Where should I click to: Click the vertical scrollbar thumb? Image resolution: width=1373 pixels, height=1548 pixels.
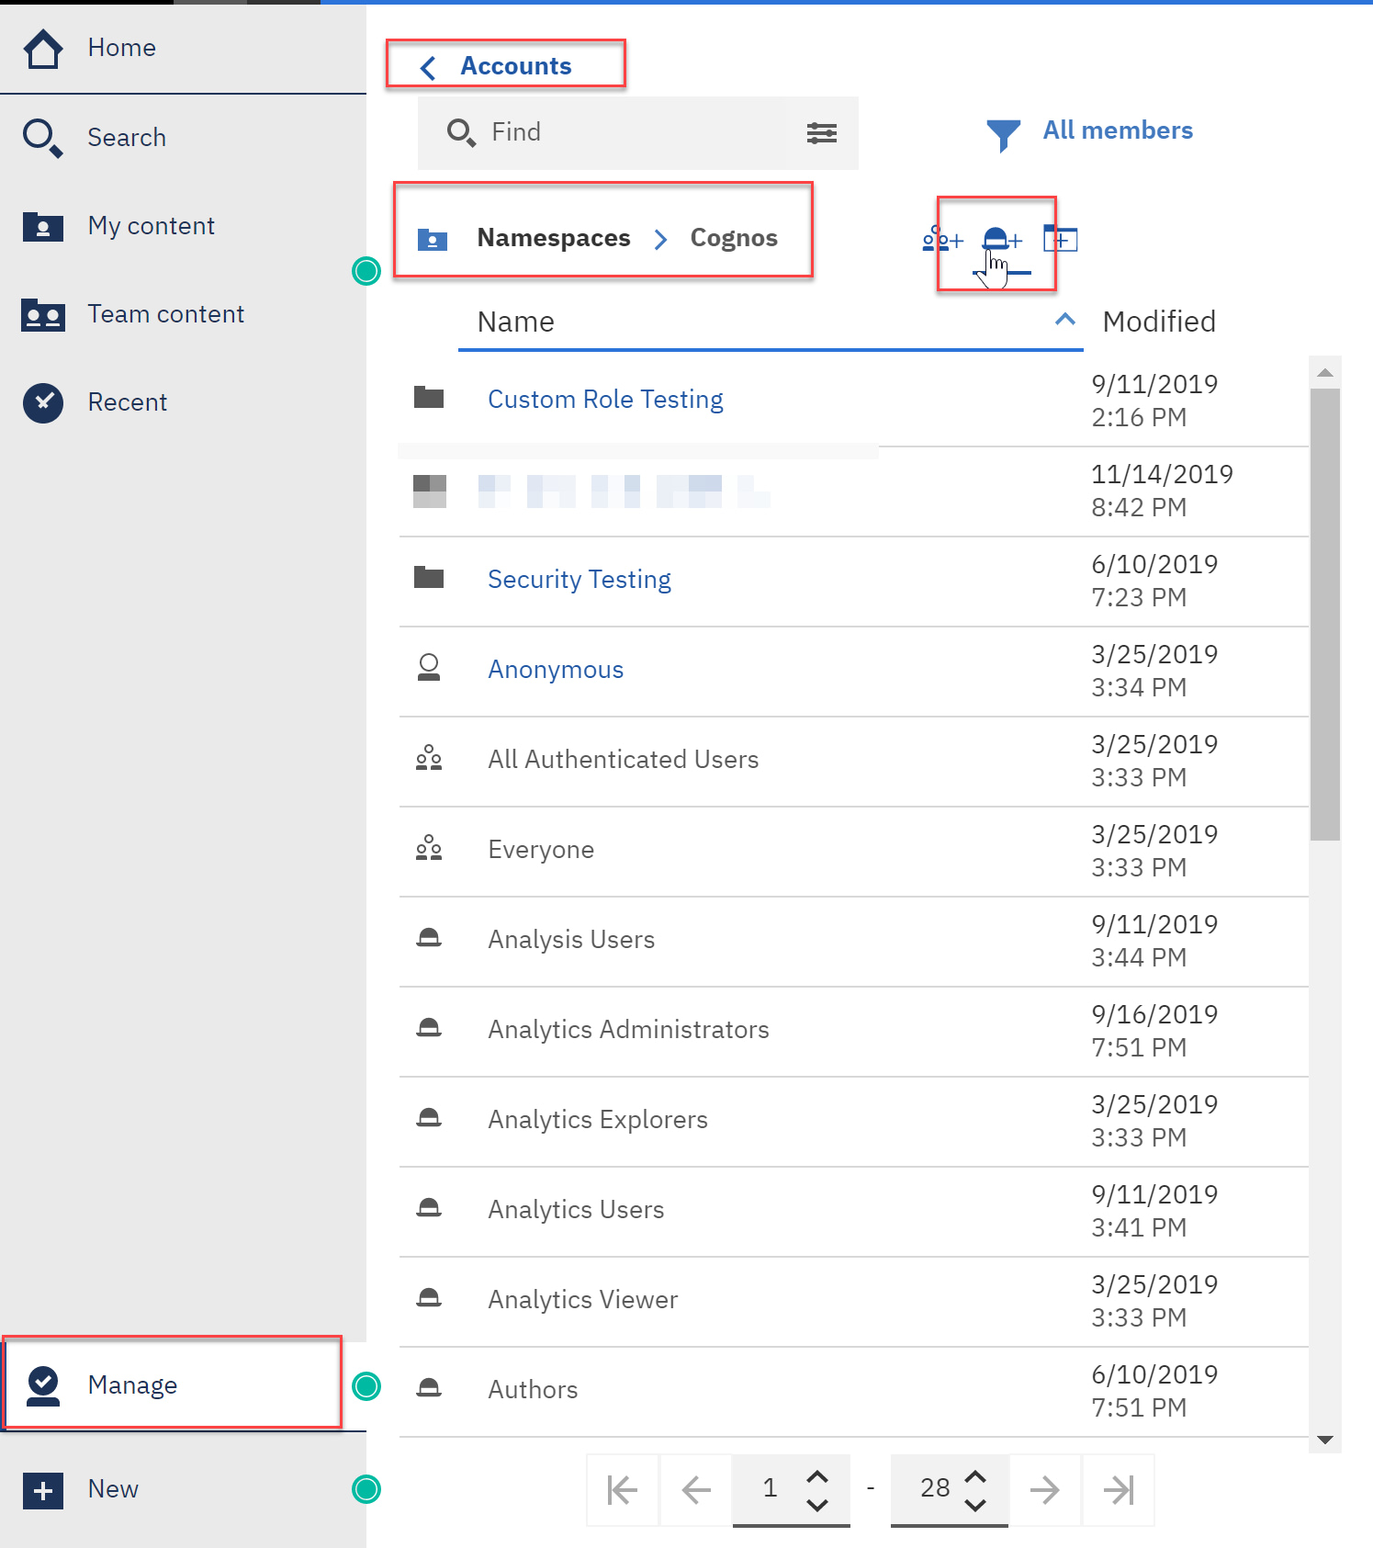click(x=1324, y=614)
